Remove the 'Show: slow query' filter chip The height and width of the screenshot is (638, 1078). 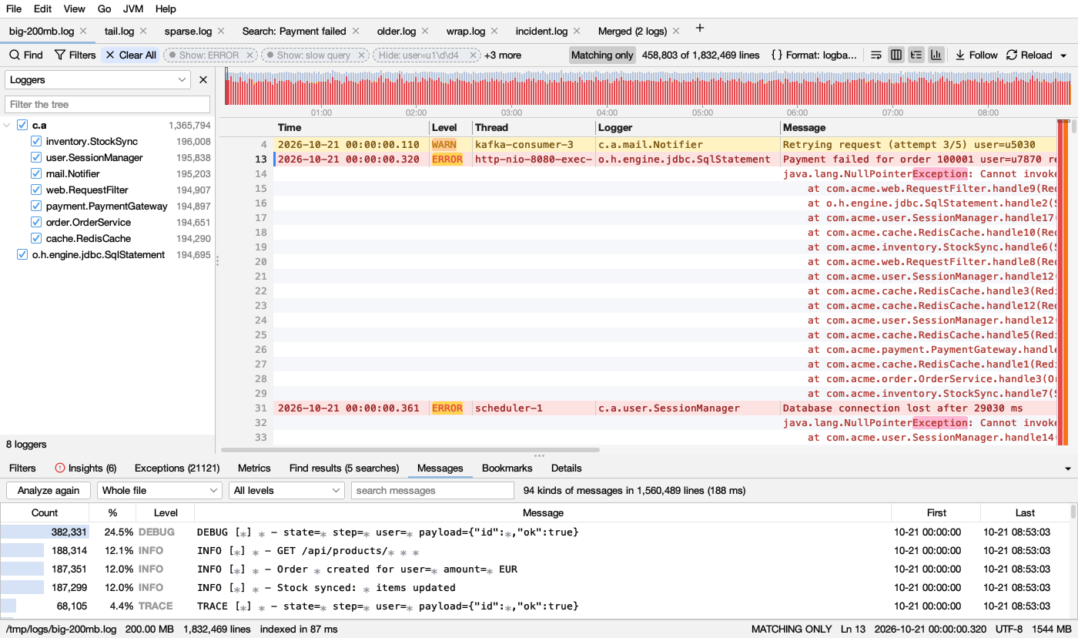(x=361, y=55)
